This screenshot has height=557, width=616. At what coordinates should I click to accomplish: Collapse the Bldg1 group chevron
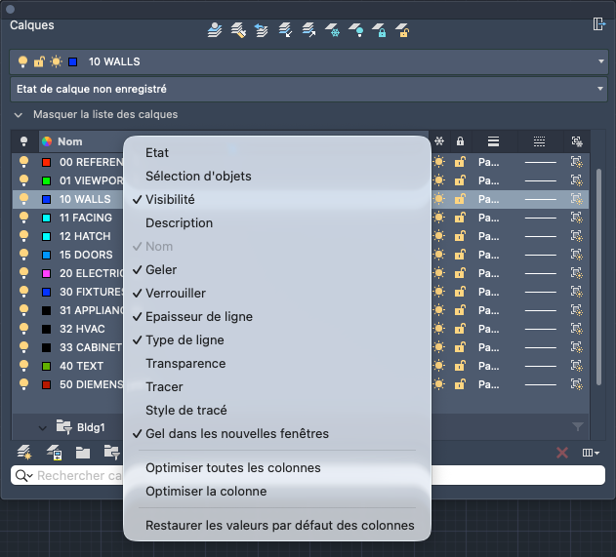coord(43,427)
